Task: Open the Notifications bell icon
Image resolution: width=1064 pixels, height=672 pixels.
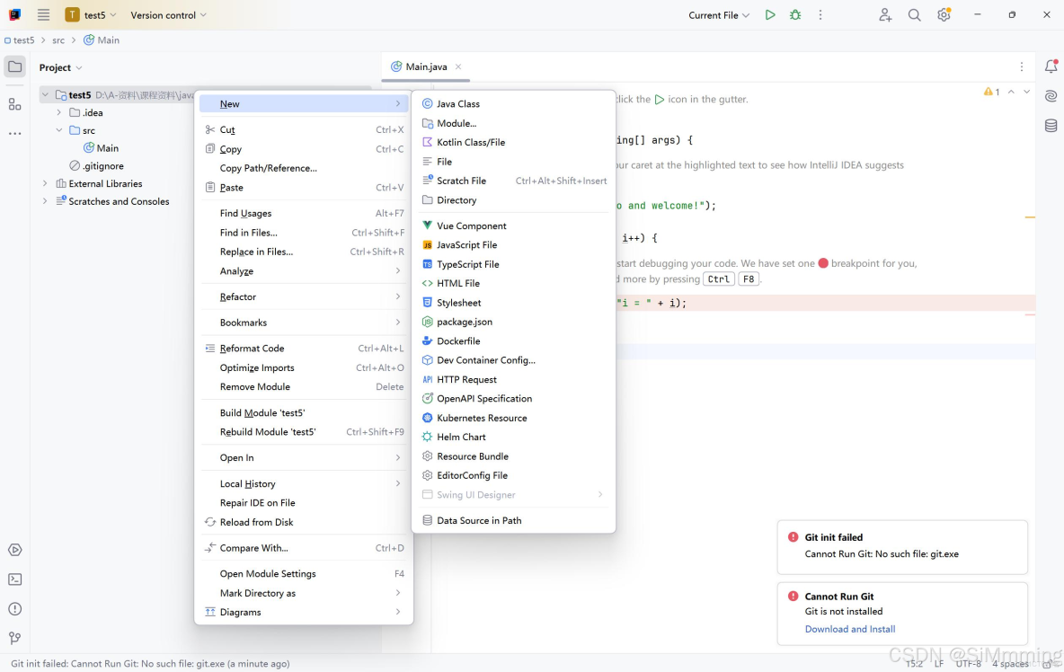Action: tap(1051, 66)
